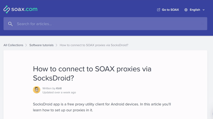Click the article title heading
This screenshot has width=213, height=119.
point(92,74)
